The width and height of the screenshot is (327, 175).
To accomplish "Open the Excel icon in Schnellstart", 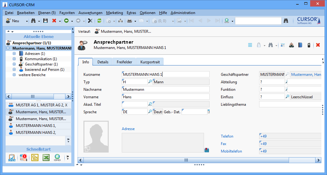I will point(46,158).
